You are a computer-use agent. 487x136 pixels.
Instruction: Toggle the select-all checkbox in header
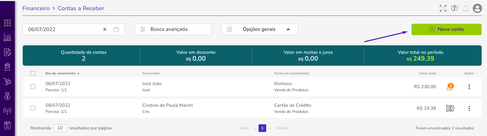pos(33,73)
